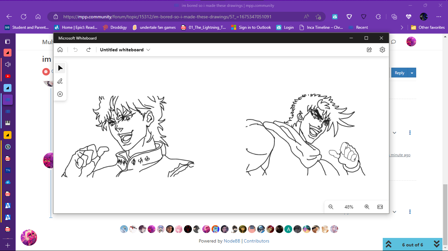
Task: Open the Recent bookmark
Action: [x=358, y=27]
